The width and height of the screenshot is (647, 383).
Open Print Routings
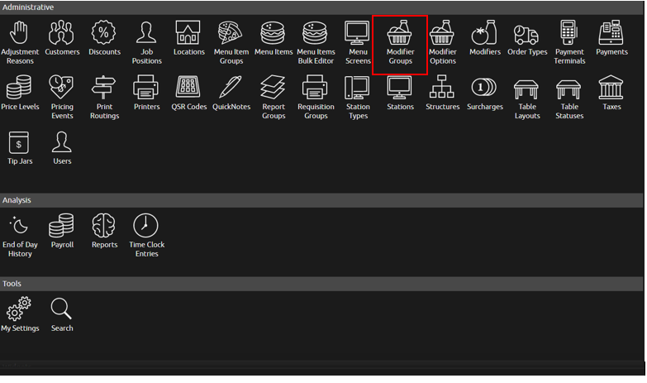click(x=104, y=98)
